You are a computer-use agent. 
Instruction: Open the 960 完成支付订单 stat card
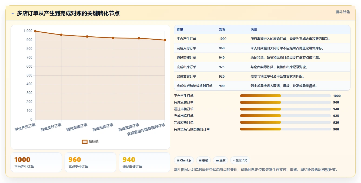click(90, 162)
